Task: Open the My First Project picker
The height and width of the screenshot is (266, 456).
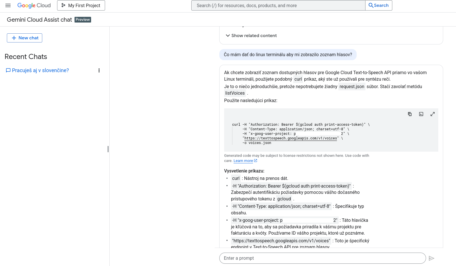Action: [x=81, y=5]
